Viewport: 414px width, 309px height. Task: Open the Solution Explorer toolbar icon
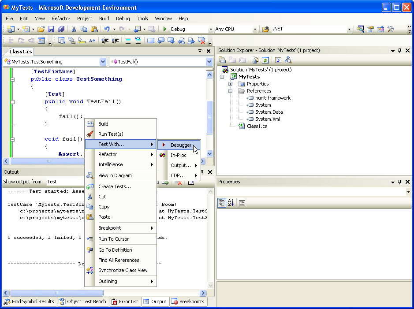360,29
